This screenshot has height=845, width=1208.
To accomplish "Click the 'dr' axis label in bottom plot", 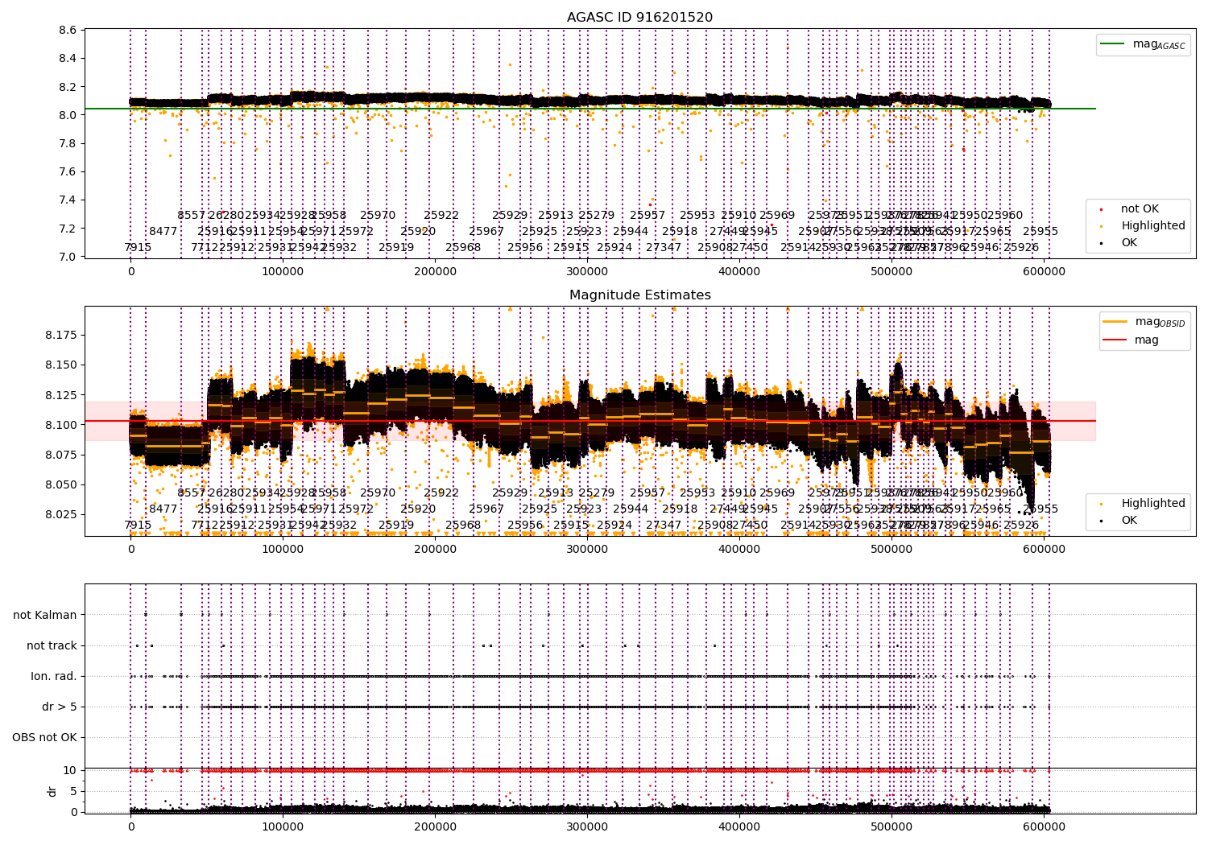I will 52,791.
